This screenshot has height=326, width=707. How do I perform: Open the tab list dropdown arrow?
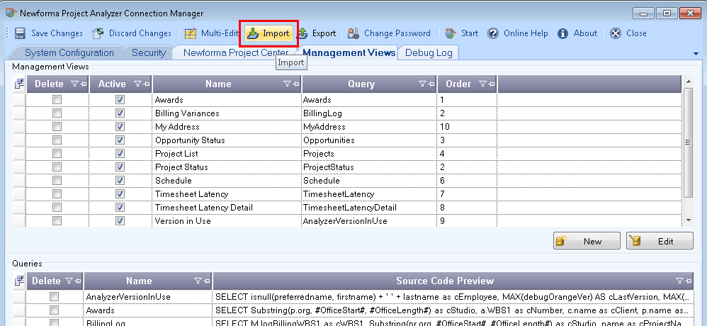click(x=696, y=54)
